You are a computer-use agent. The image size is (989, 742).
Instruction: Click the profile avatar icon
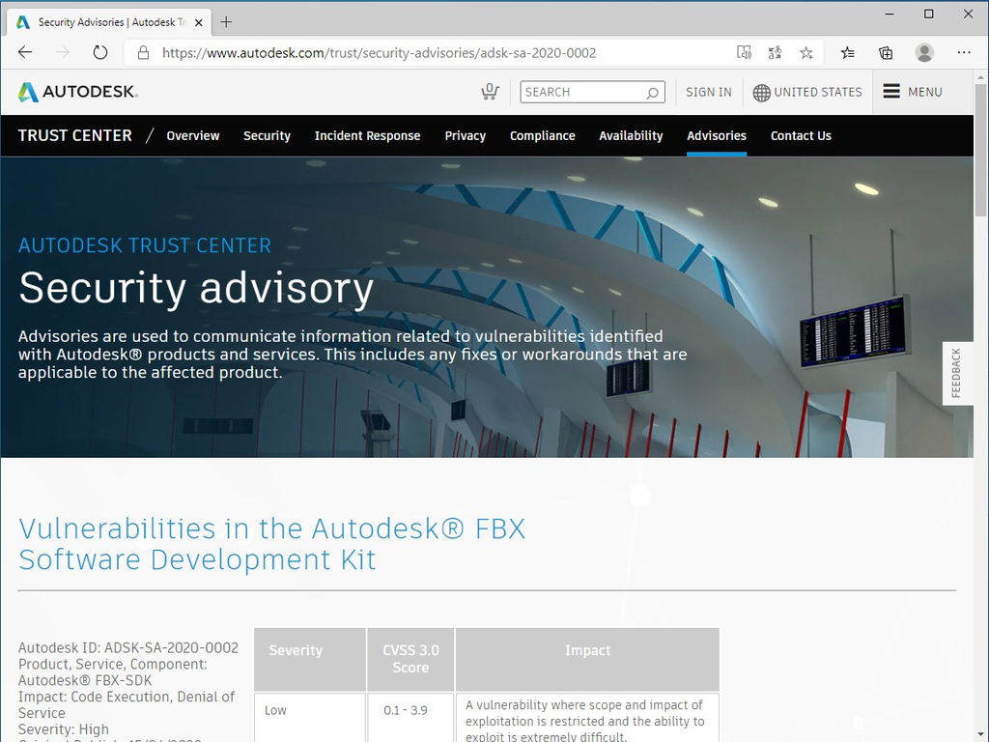[x=923, y=52]
